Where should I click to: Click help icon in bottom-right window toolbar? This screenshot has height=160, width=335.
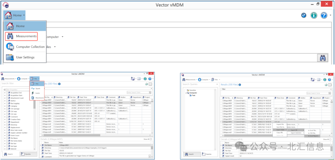point(330,79)
